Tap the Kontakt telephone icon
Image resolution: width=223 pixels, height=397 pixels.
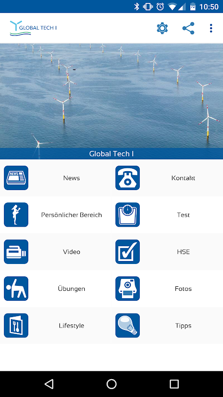(128, 178)
